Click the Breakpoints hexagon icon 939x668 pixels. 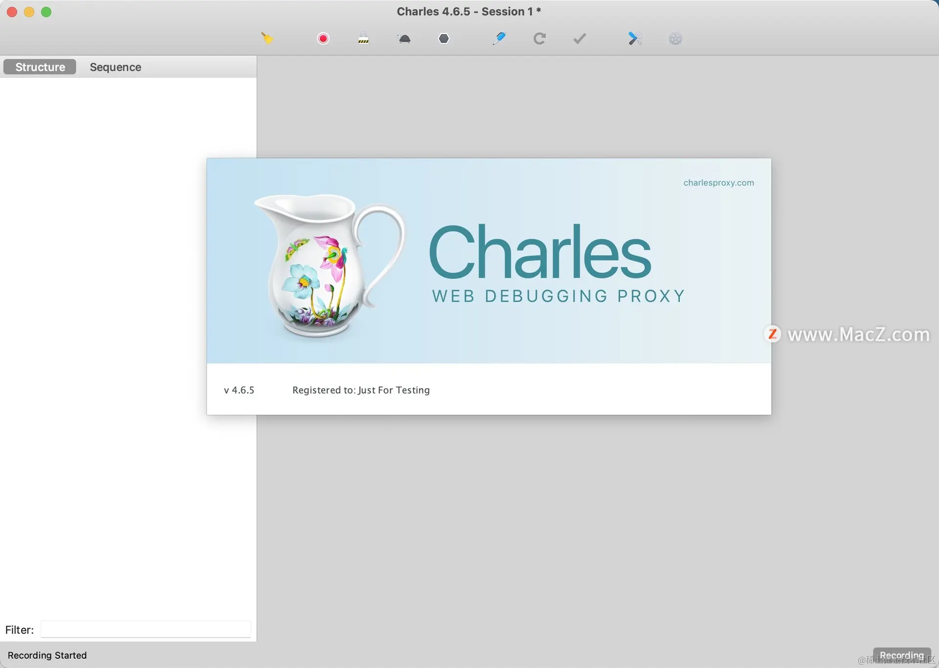444,38
